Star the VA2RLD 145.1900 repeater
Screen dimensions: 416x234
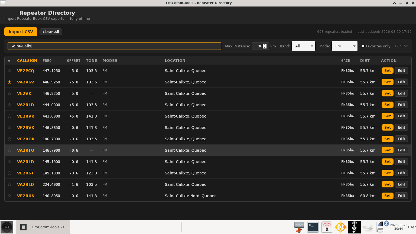click(9, 162)
